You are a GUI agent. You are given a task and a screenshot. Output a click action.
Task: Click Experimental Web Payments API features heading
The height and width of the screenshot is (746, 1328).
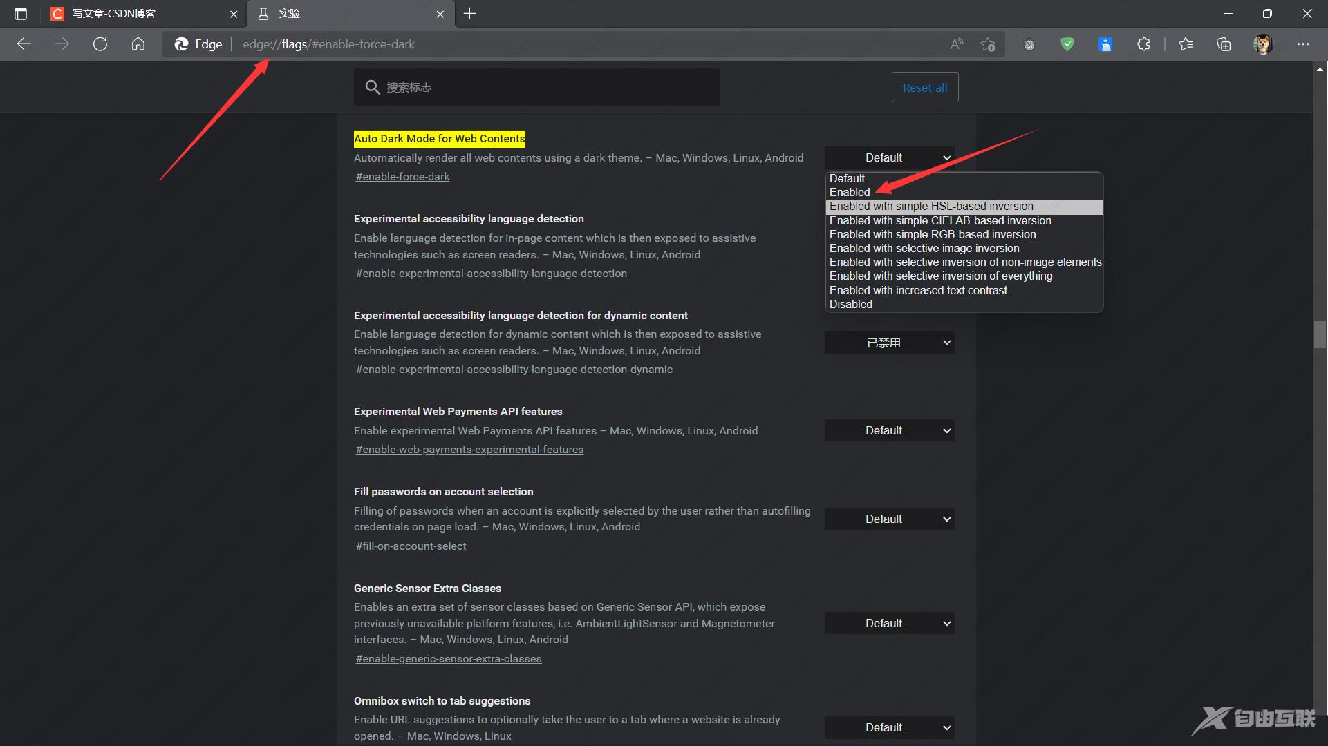click(x=458, y=412)
